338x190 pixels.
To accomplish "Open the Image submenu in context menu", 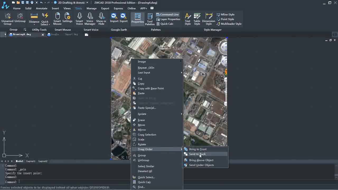I will (157, 61).
